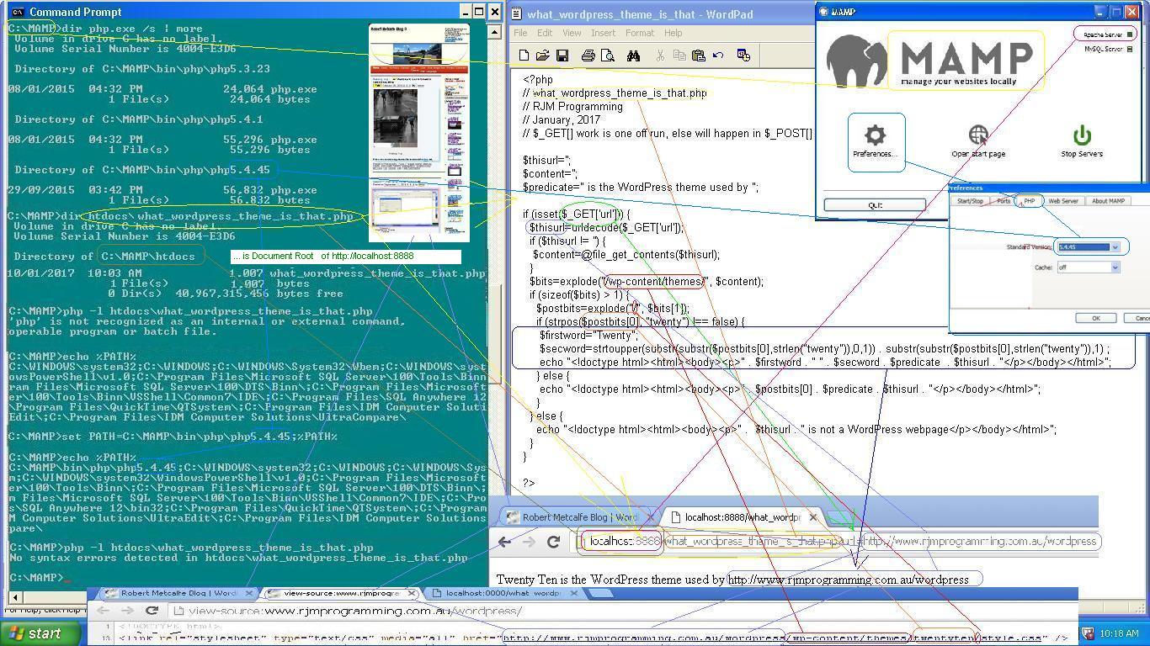The image size is (1150, 646).
Task: Click the green Stop Servers power icon
Action: (x=1082, y=135)
